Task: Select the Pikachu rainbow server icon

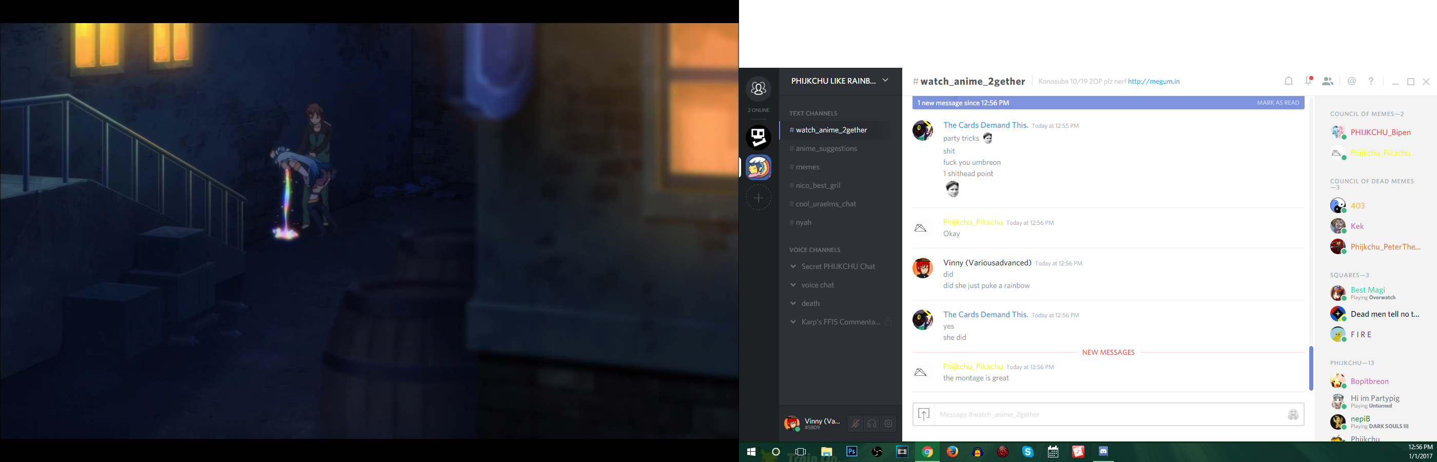Action: 759,167
